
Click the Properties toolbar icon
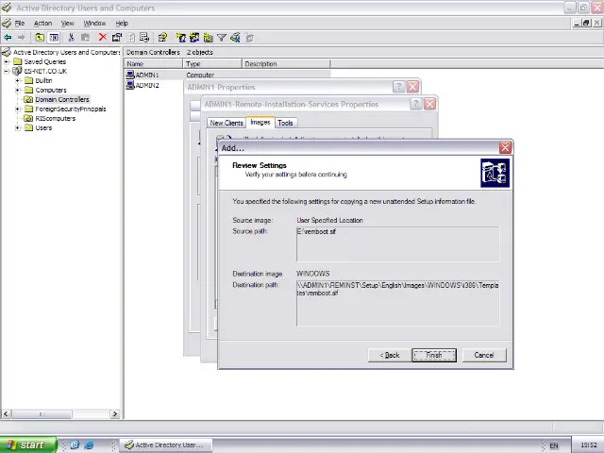pos(117,38)
